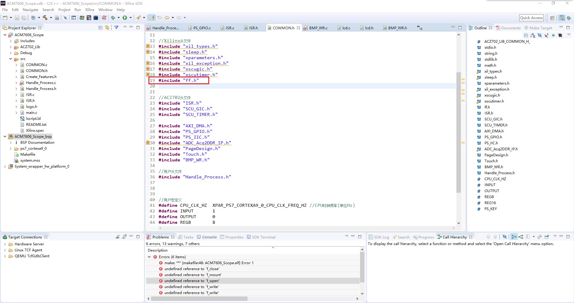
Task: Click the Pin Call Hierarchy view icon
Action: coord(547,237)
